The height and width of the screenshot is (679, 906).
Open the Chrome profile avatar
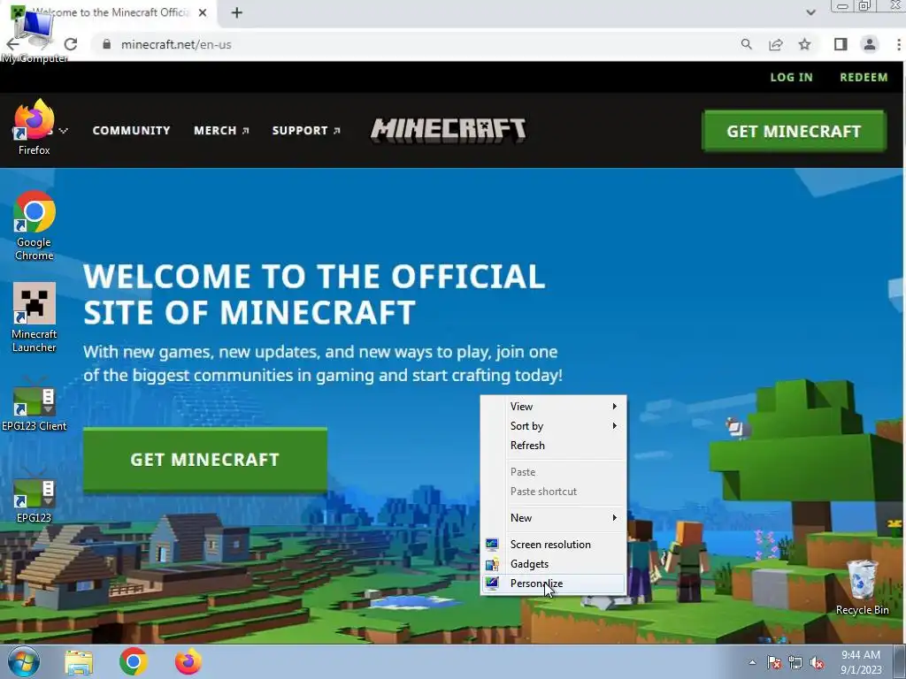coord(870,44)
